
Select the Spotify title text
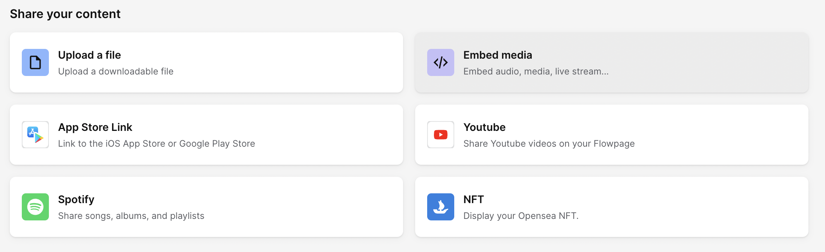pyautogui.click(x=76, y=199)
